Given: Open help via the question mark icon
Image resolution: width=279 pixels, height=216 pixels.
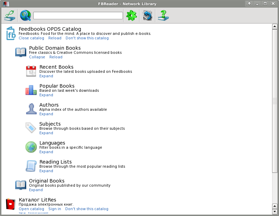Looking at the screenshot, I should [163, 16].
